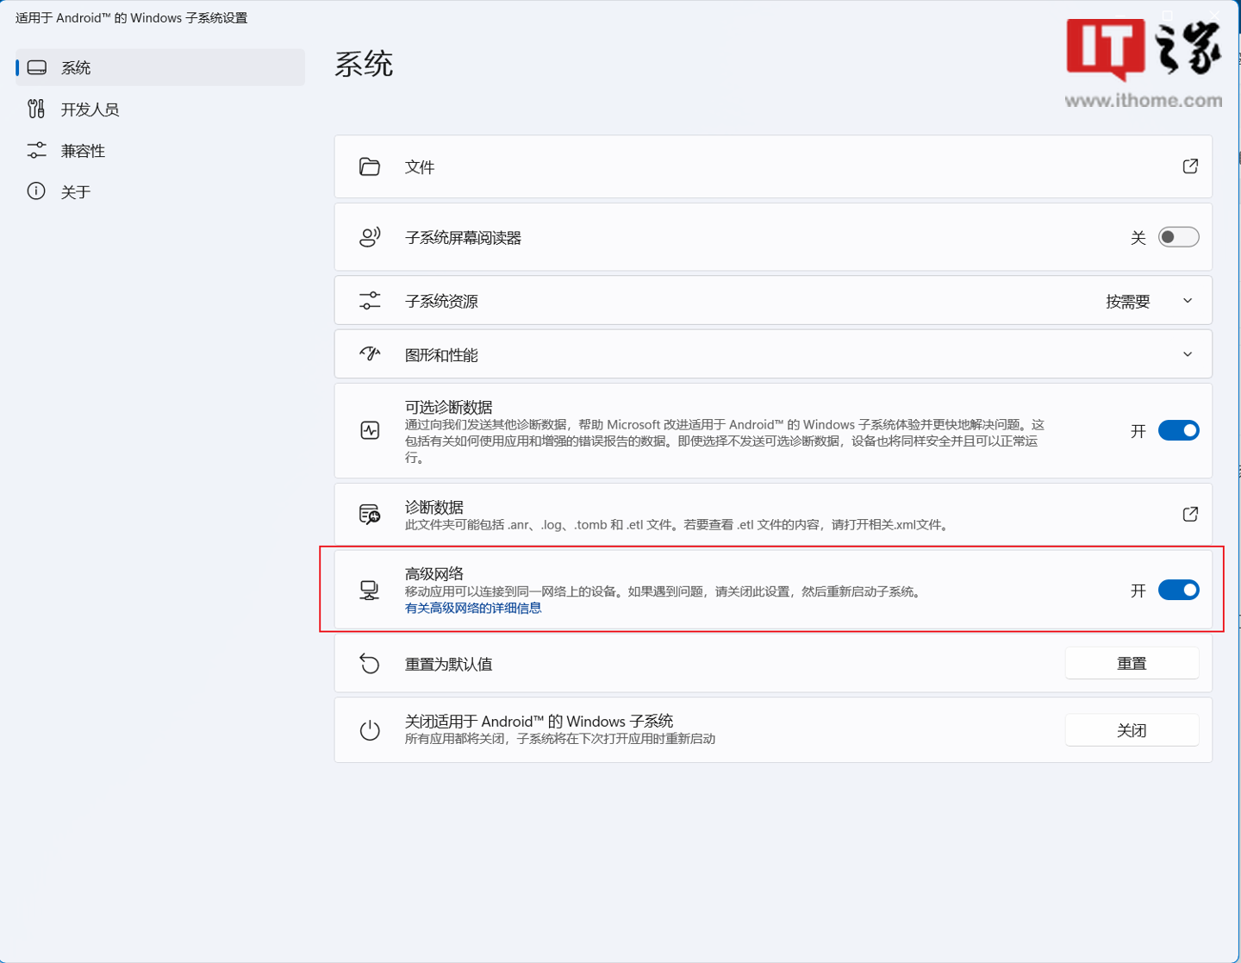Click the 重置 button
1241x963 pixels.
pos(1132,663)
